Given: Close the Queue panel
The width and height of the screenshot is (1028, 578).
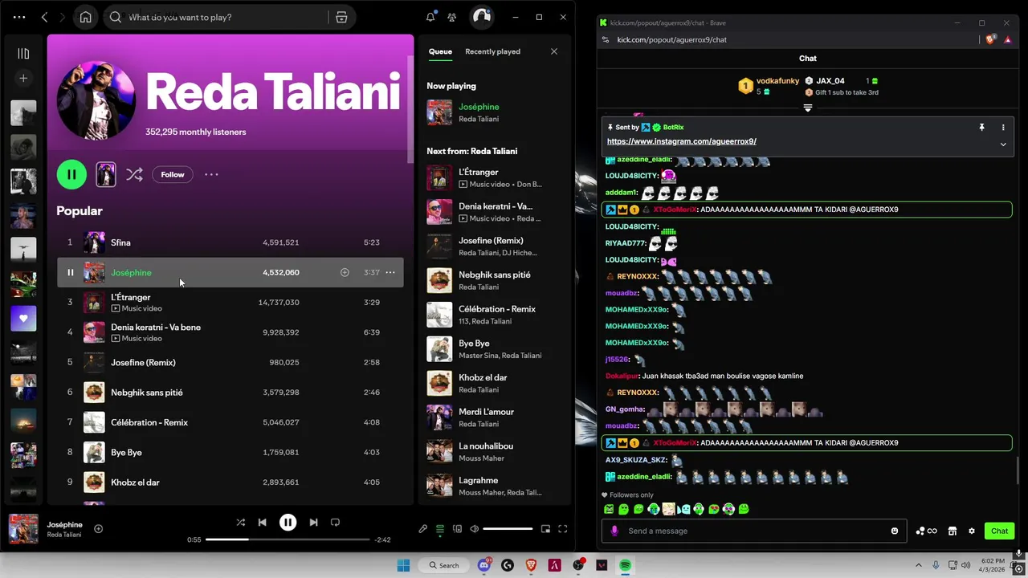Looking at the screenshot, I should click(x=553, y=51).
